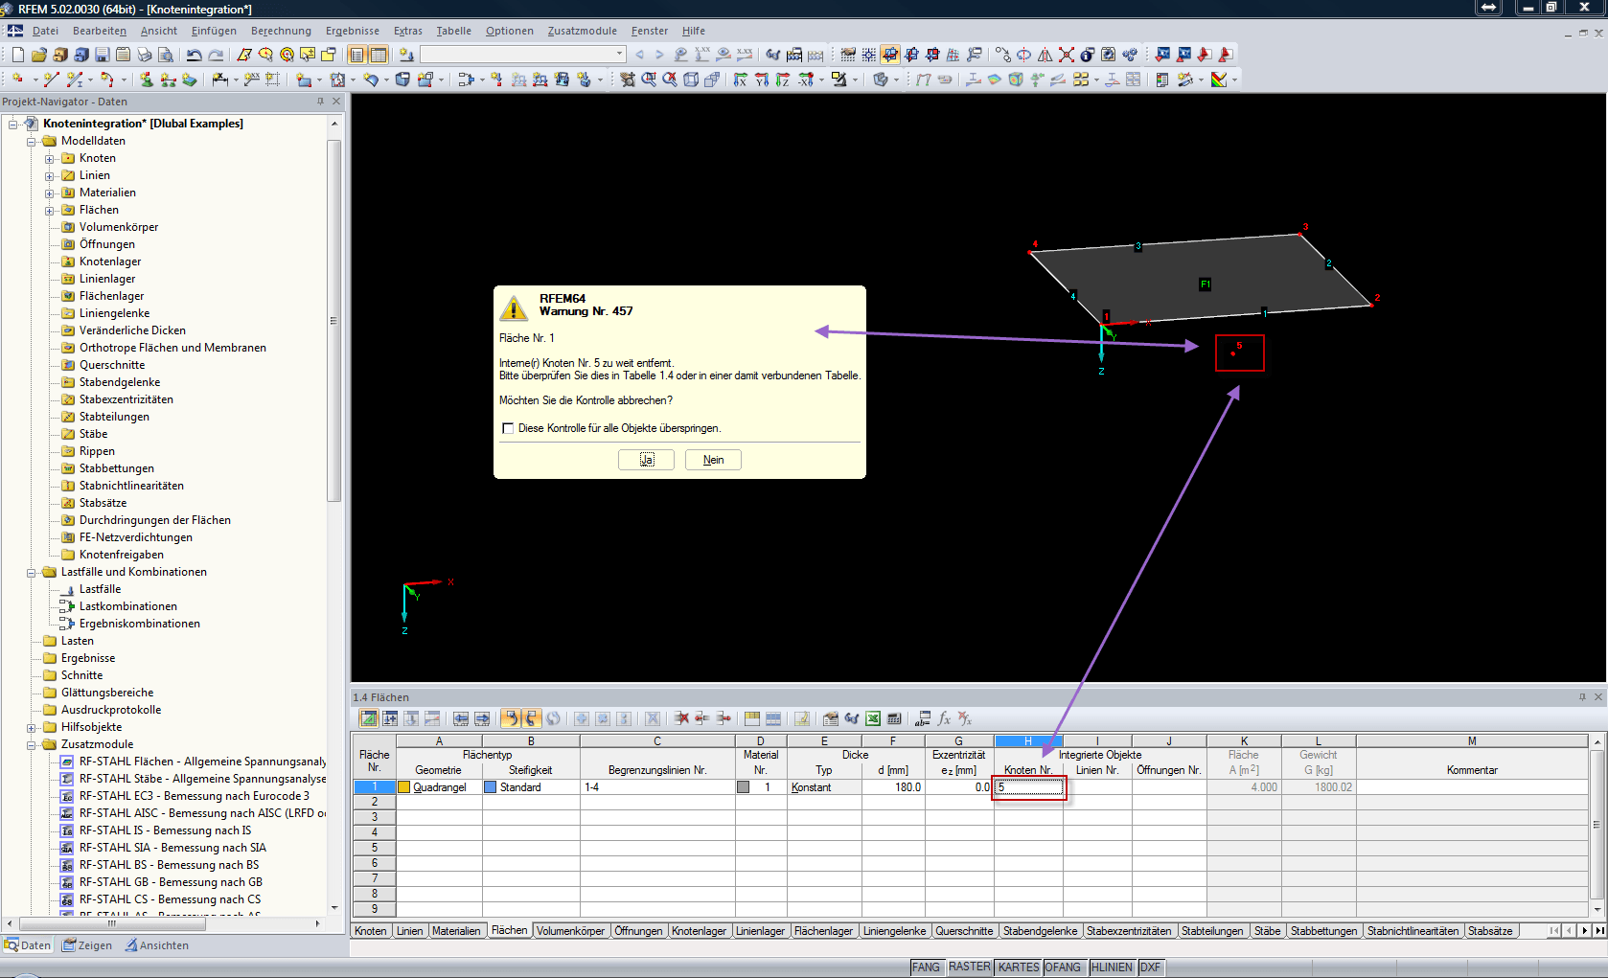Enable 'Diese Kontrolle für alle Objekte überspringen'
Screen dimensions: 1608x978
tap(509, 428)
